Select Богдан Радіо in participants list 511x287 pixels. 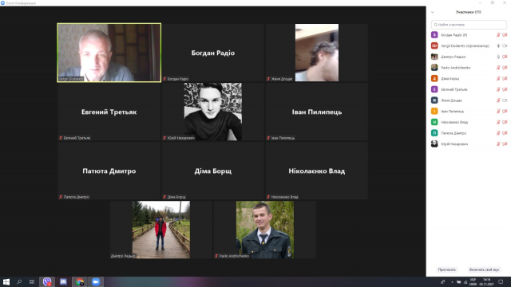pyautogui.click(x=469, y=35)
